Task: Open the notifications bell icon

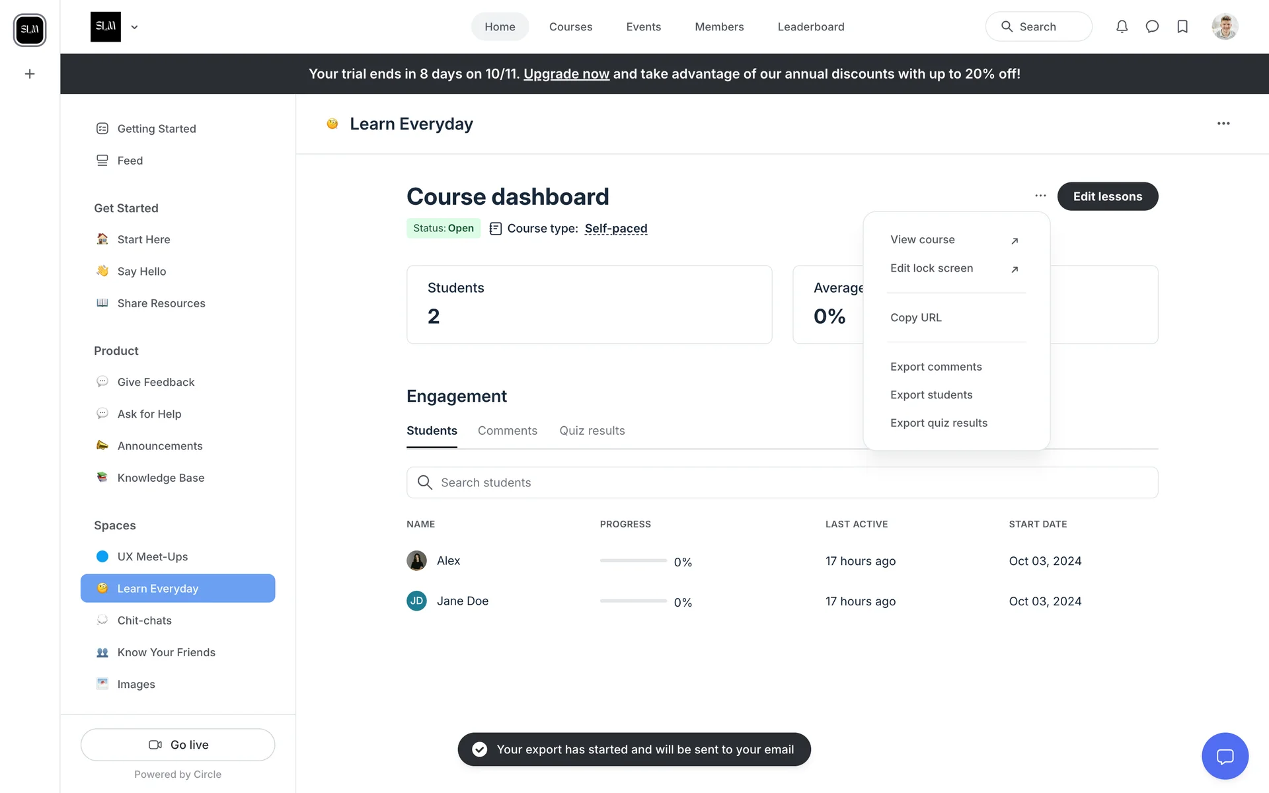Action: click(1122, 26)
